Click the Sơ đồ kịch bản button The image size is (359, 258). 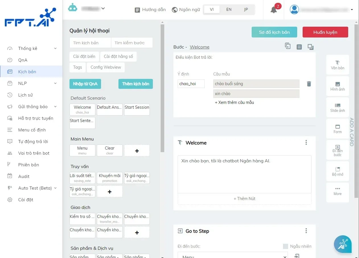coord(274,32)
